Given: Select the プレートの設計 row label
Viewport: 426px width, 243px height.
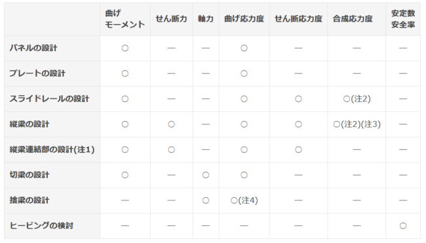Looking at the screenshot, I should tap(37, 73).
